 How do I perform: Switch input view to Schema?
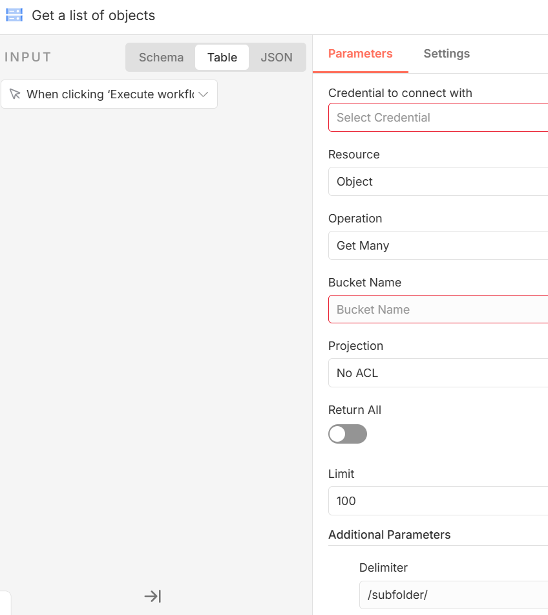161,58
